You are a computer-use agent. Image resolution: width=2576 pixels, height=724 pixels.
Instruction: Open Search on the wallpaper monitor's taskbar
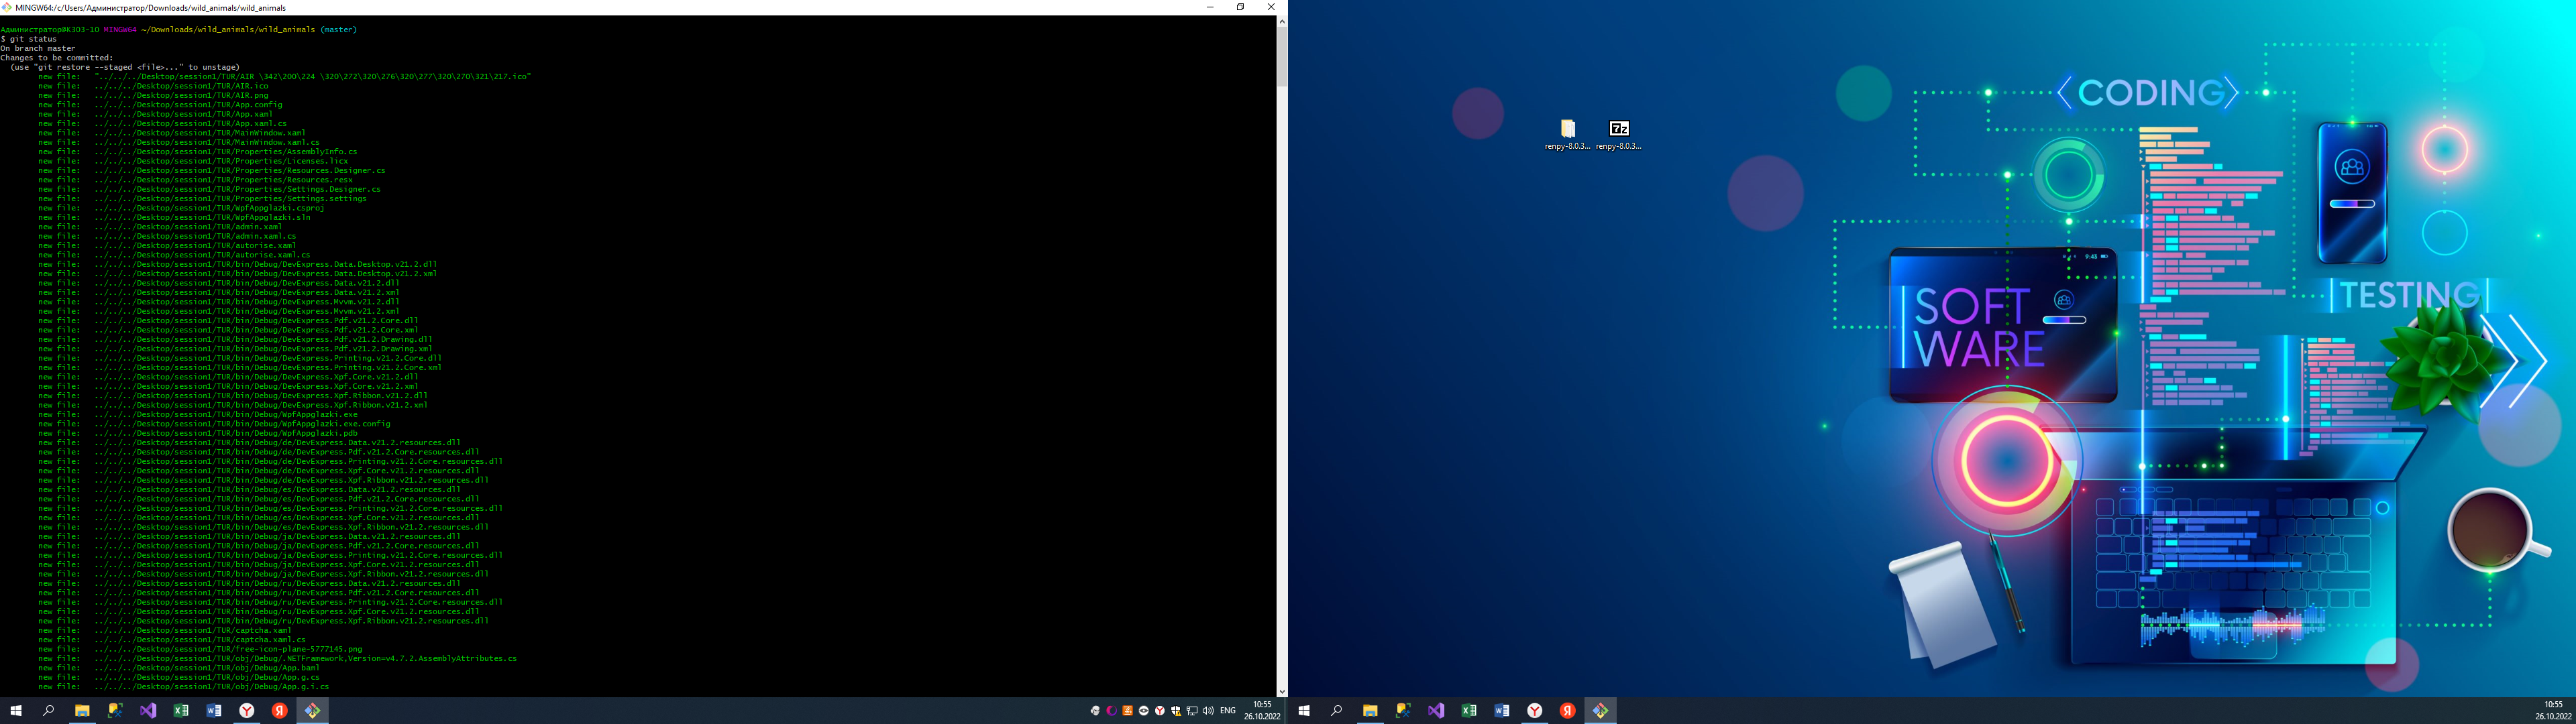1336,711
